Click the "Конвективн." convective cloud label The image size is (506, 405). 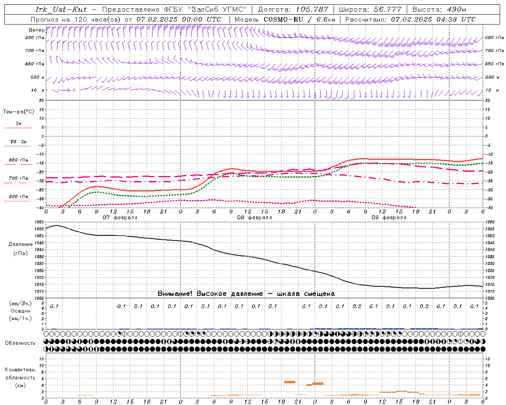(x=21, y=370)
